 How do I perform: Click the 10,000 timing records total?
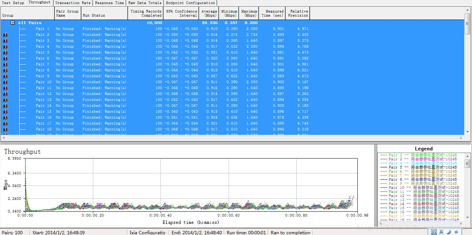click(154, 23)
